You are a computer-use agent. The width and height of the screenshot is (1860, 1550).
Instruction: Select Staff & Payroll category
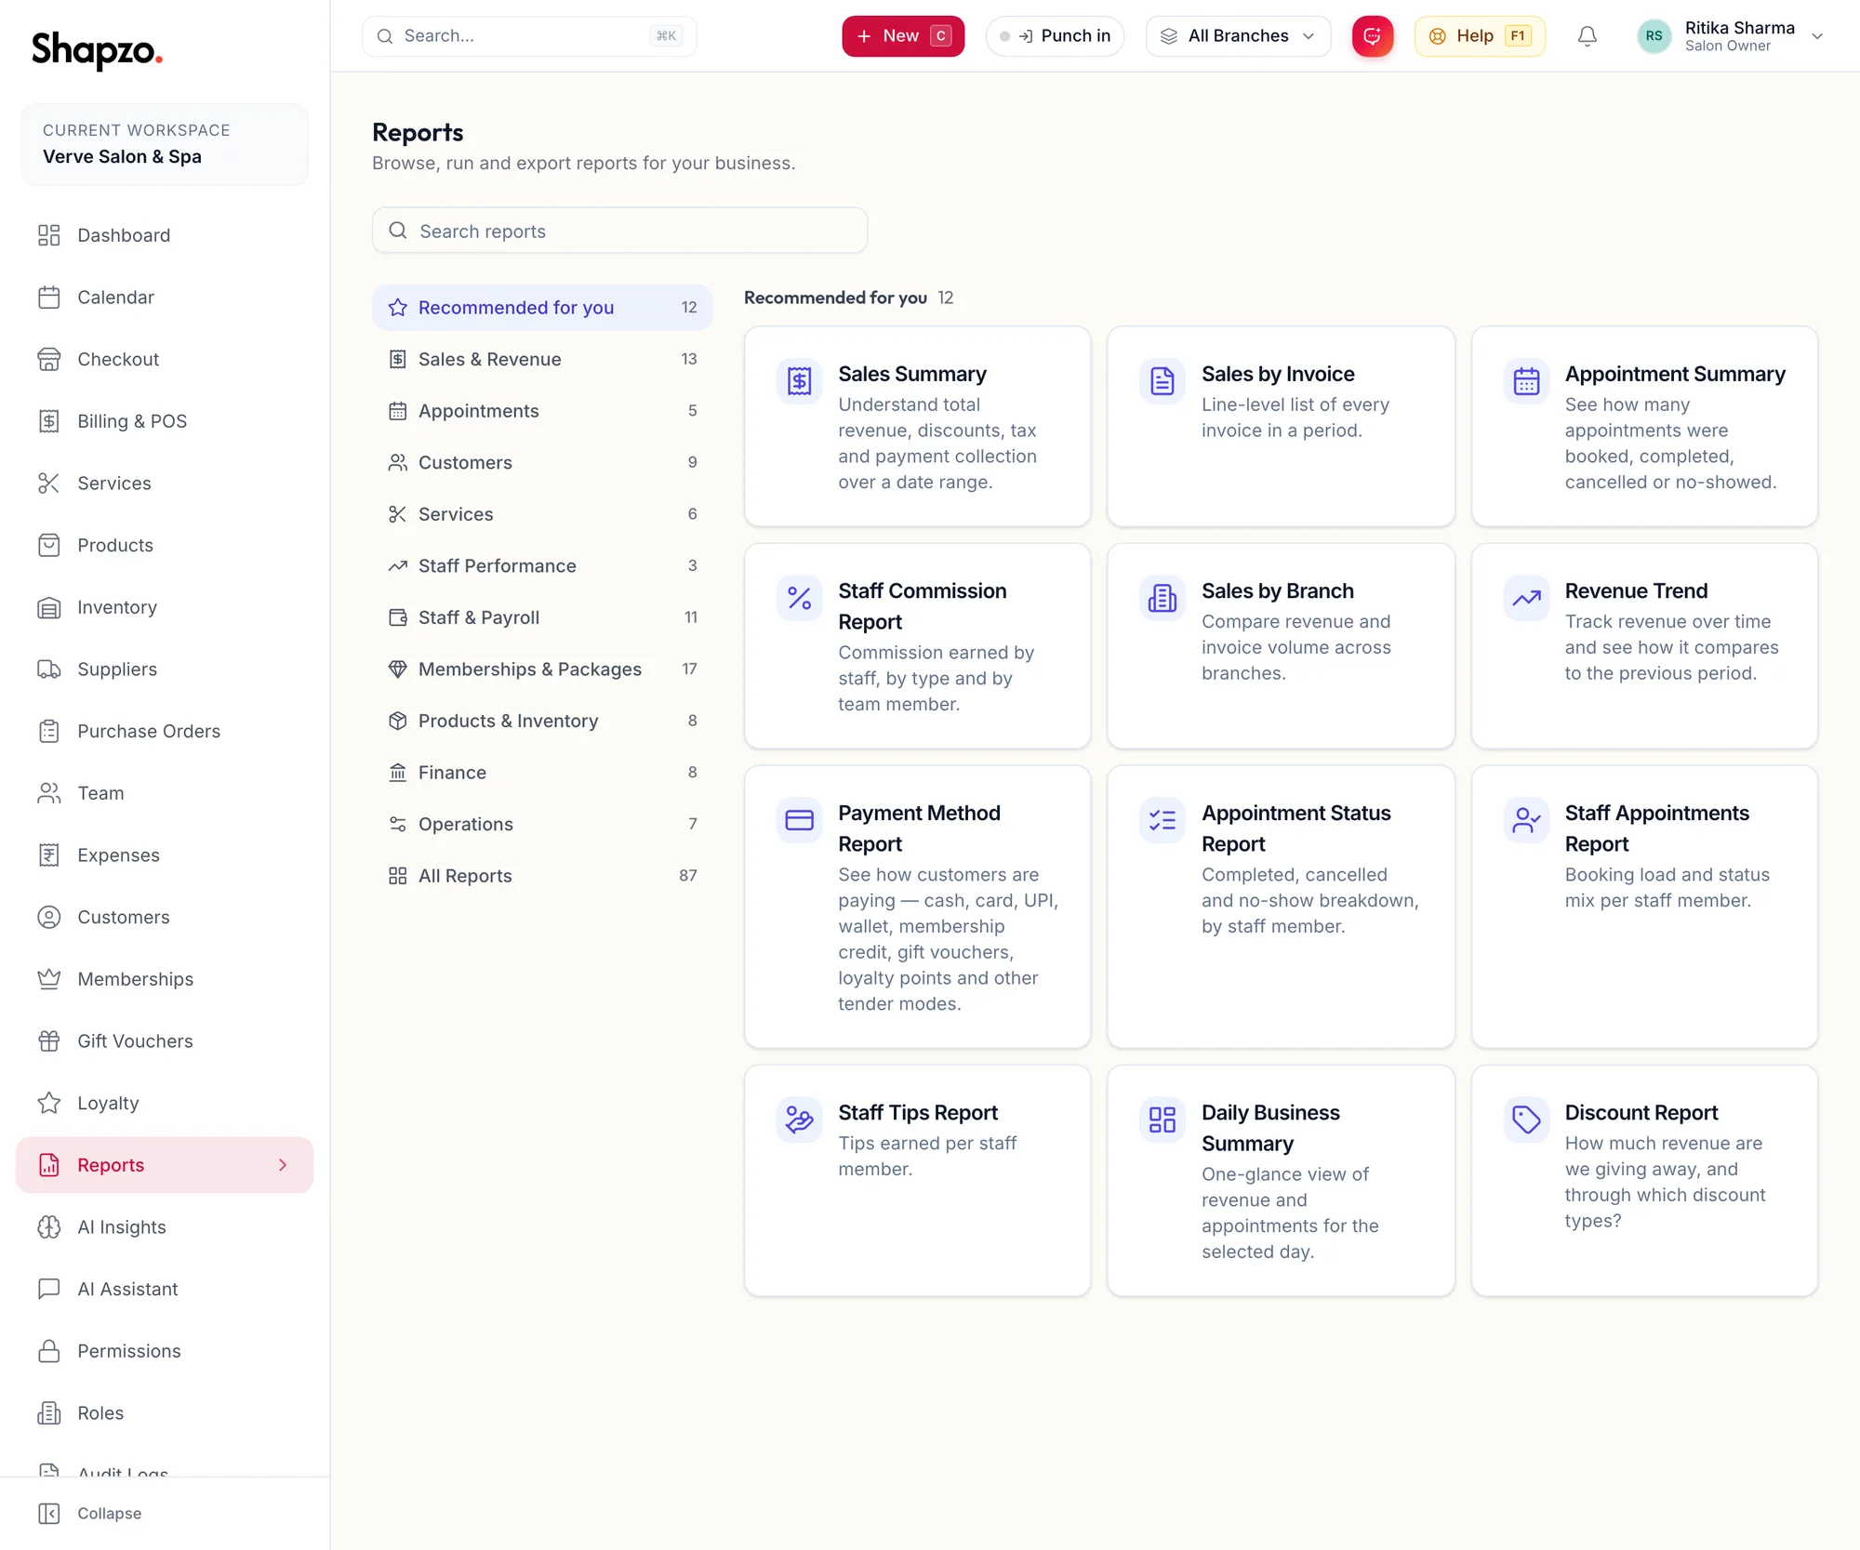[x=542, y=617]
